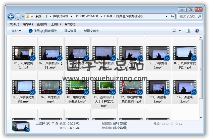This screenshot has height=140, width=210.
Task: Click the refresh icon beside address bar
Action: click(172, 16)
